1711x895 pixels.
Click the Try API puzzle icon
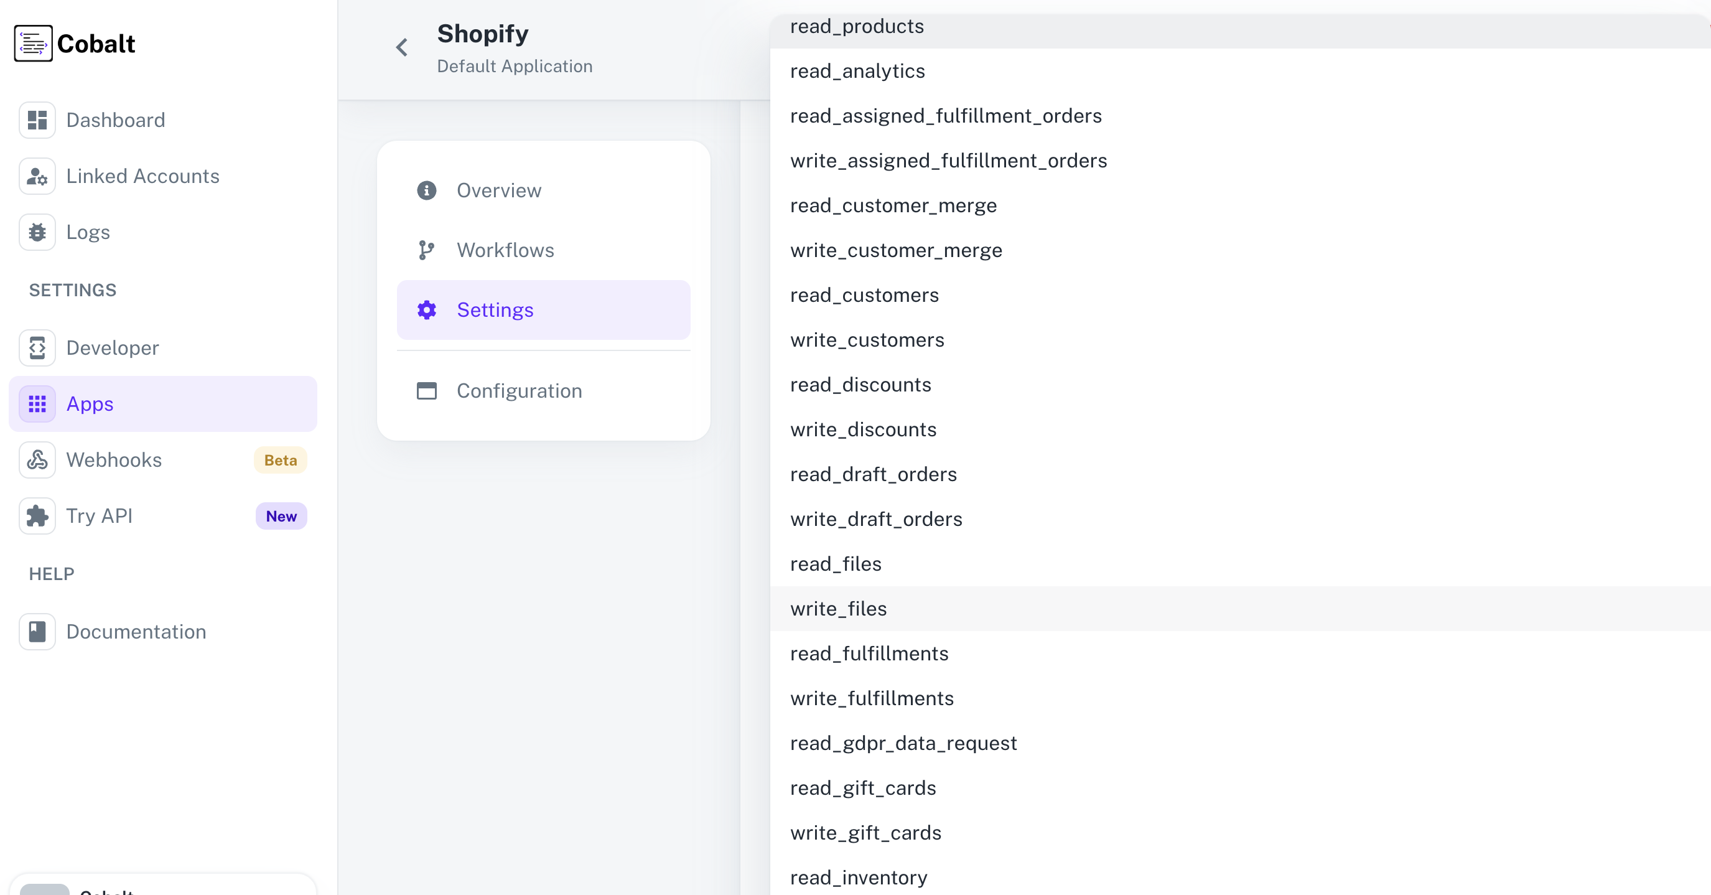click(37, 515)
